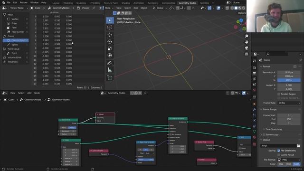
Task: Activate the Transform tool in viewport
Action: [110, 56]
